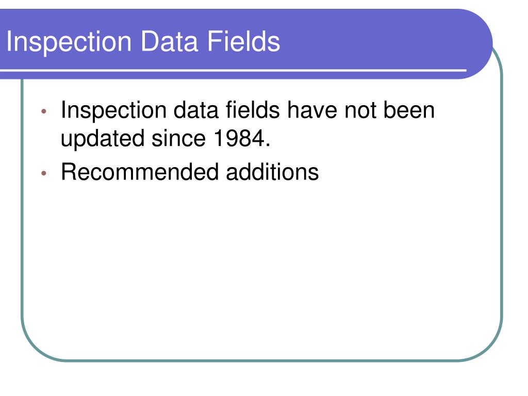Screen dimensions: 528x396
Task: Click "Inspection" starting the first bullet
Action: click(114, 111)
